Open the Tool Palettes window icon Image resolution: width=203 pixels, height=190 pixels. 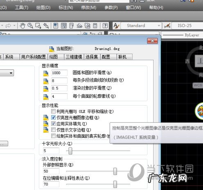coord(72,26)
